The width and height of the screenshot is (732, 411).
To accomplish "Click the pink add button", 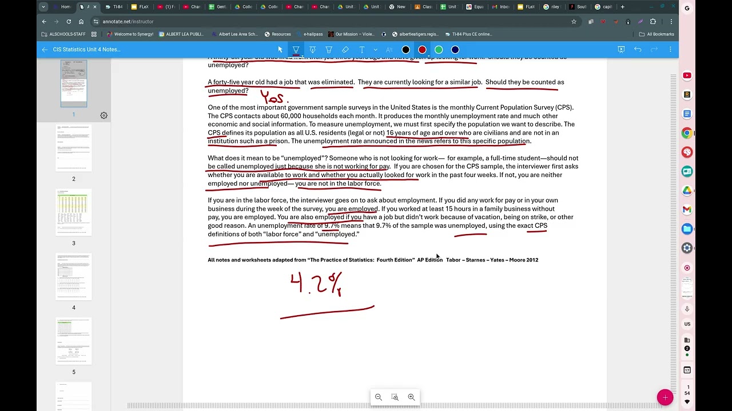I will [665, 398].
